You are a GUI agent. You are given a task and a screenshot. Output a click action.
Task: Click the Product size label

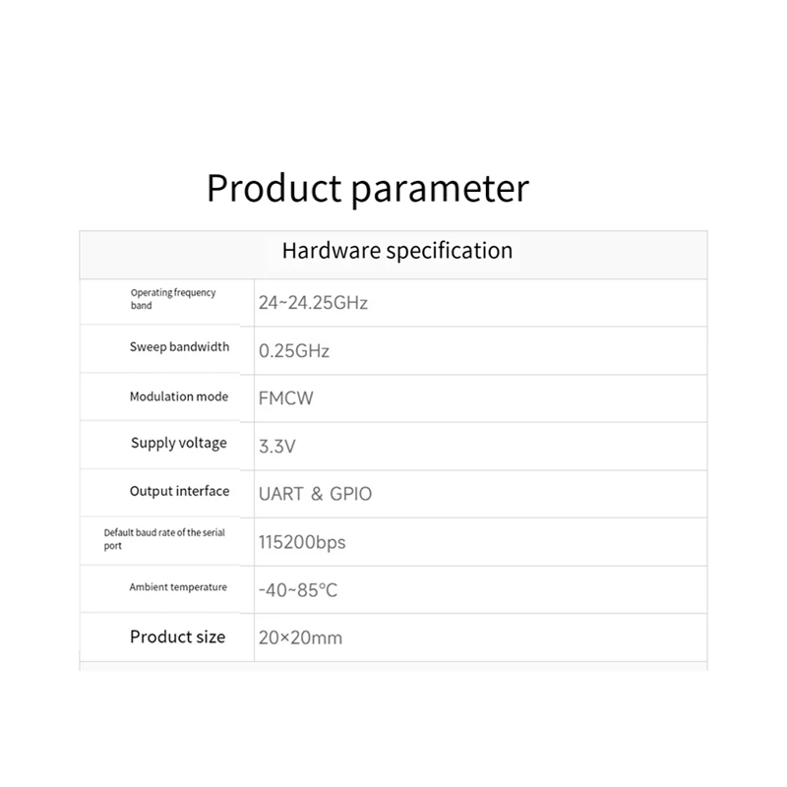[x=178, y=636]
